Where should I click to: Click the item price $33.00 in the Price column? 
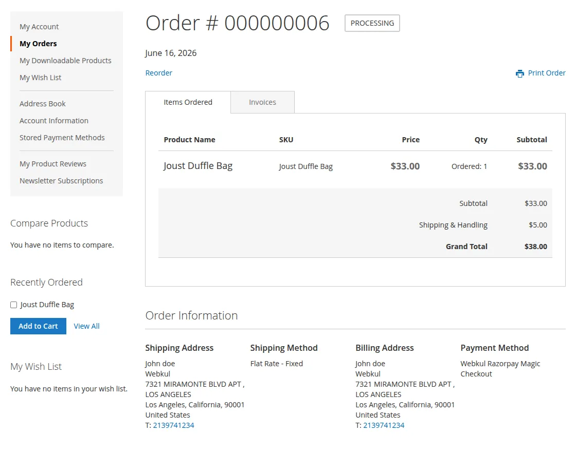(405, 166)
